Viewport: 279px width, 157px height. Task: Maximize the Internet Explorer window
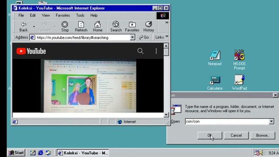pyautogui.click(x=160, y=8)
